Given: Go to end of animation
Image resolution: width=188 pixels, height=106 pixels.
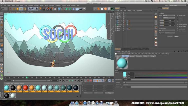Looking at the screenshot, I should click(x=81, y=81).
